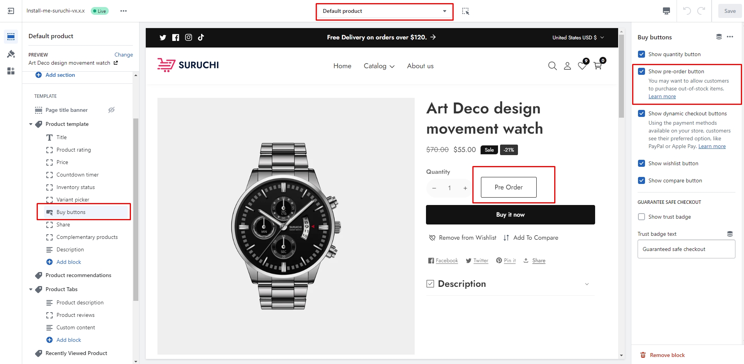This screenshot has height=364, width=744.
Task: Open the Theme settings paintbrush icon
Action: pyautogui.click(x=11, y=54)
